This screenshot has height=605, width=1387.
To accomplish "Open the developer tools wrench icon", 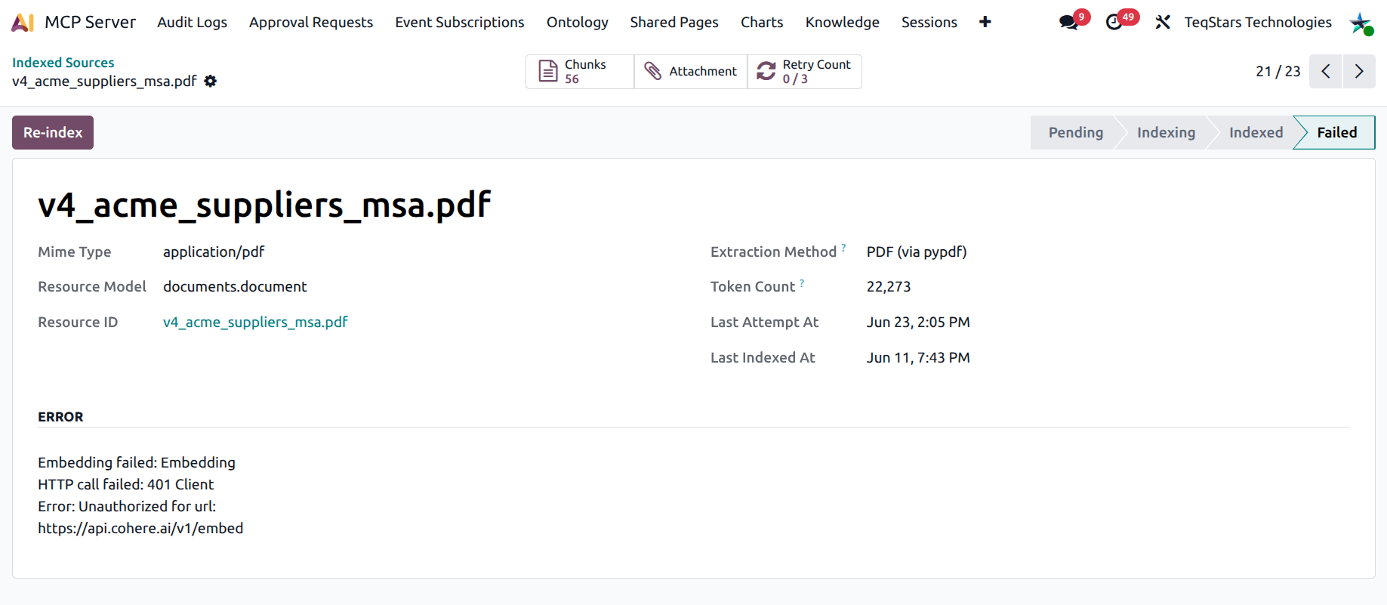I will tap(1163, 23).
